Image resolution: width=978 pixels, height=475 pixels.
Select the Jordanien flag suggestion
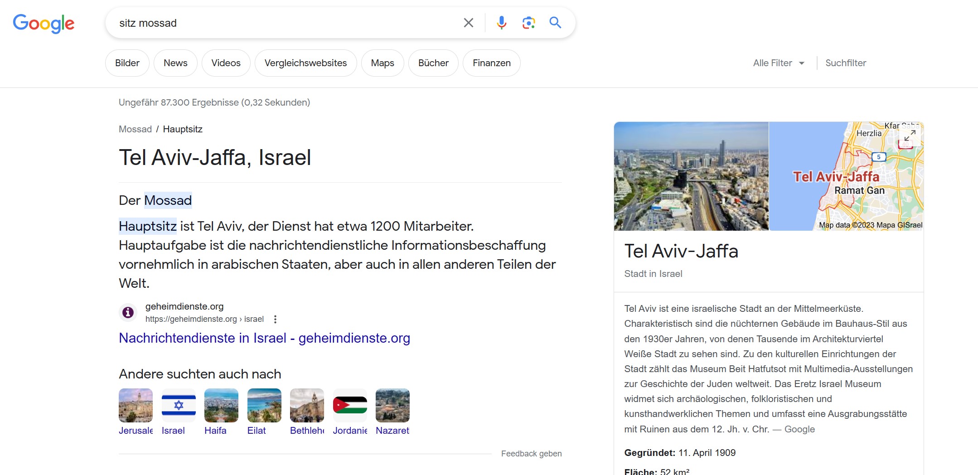pyautogui.click(x=350, y=412)
